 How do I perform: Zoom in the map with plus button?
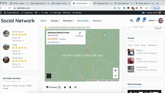click(x=115, y=70)
